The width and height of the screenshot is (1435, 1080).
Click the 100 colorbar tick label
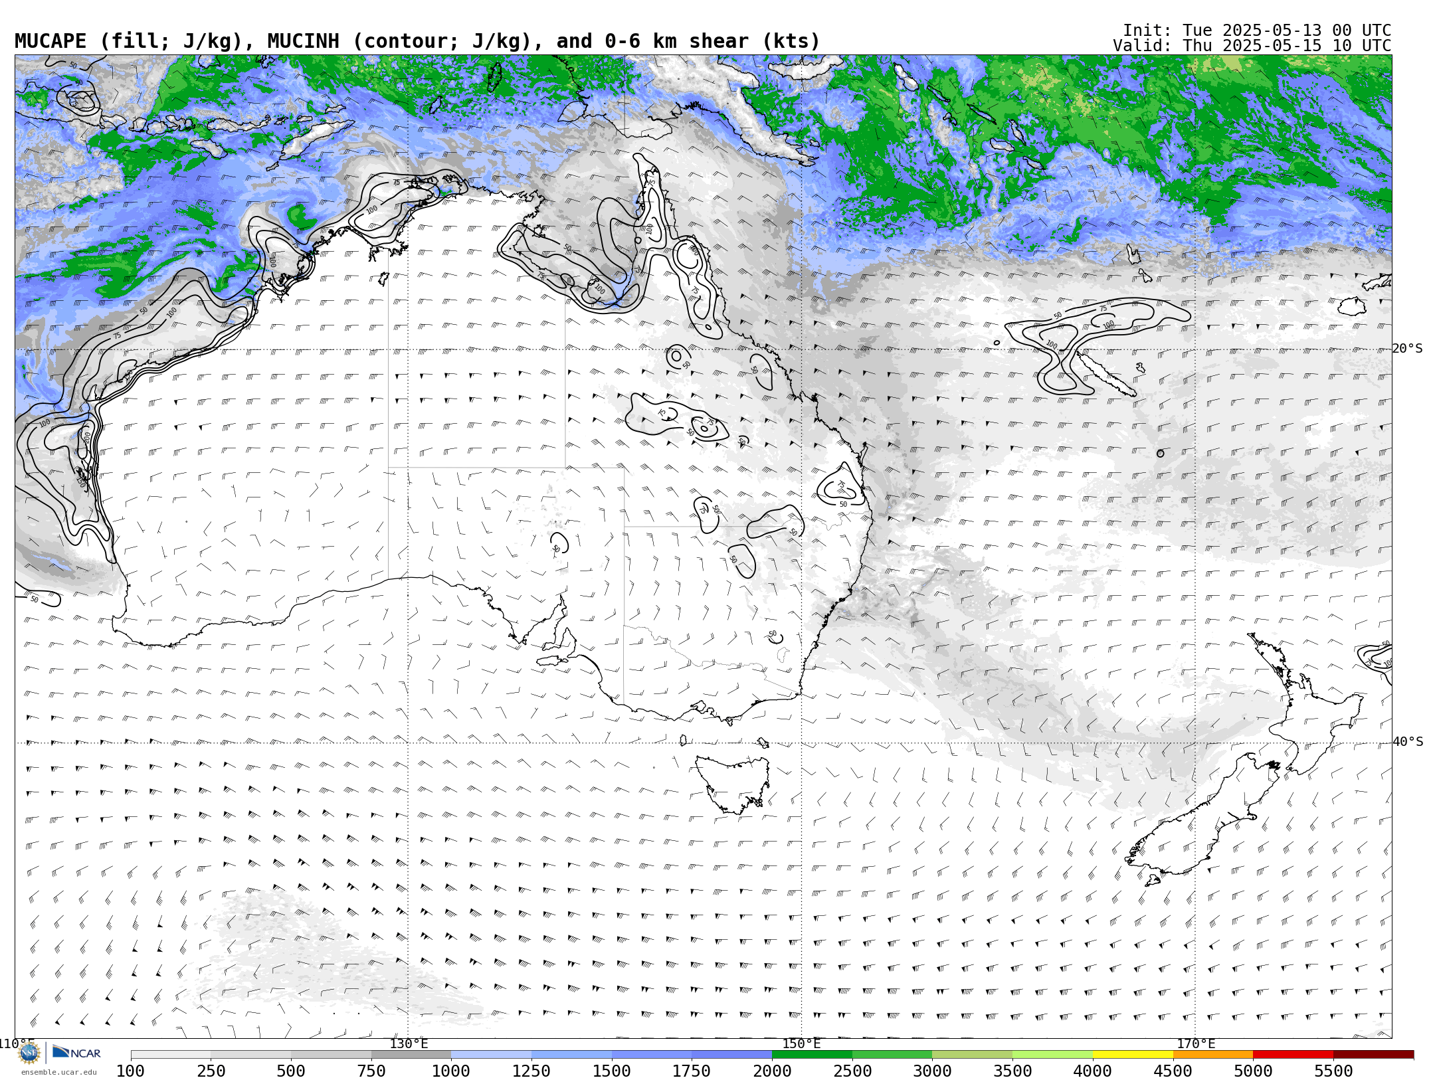click(x=130, y=1071)
